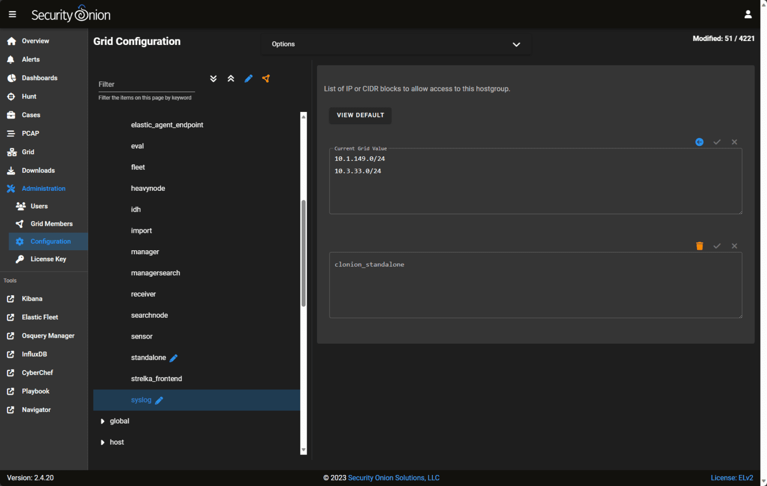The height and width of the screenshot is (486, 767).
Task: Open the Alerts page from the sidebar
Action: click(31, 59)
